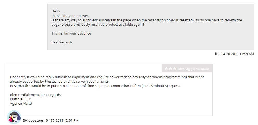Image resolution: width=258 pixels, height=125 pixels.
Task: Click the "thanks for your answer." line
Action: coord(70,16)
